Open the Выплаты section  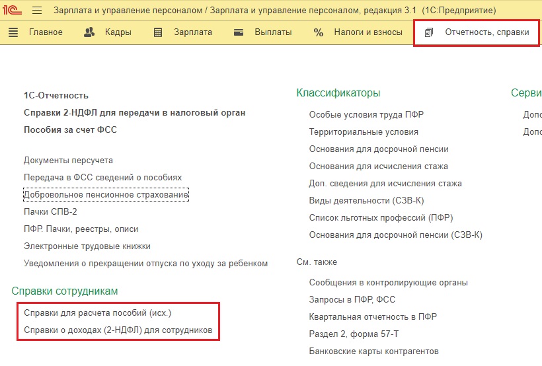click(273, 32)
